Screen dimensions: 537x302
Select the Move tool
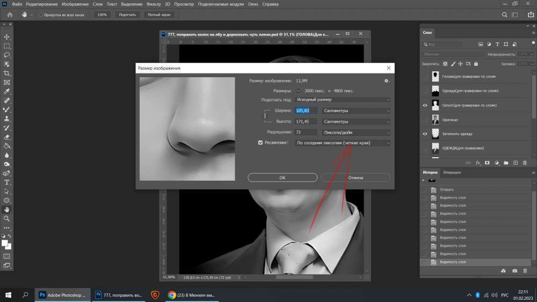pos(7,36)
